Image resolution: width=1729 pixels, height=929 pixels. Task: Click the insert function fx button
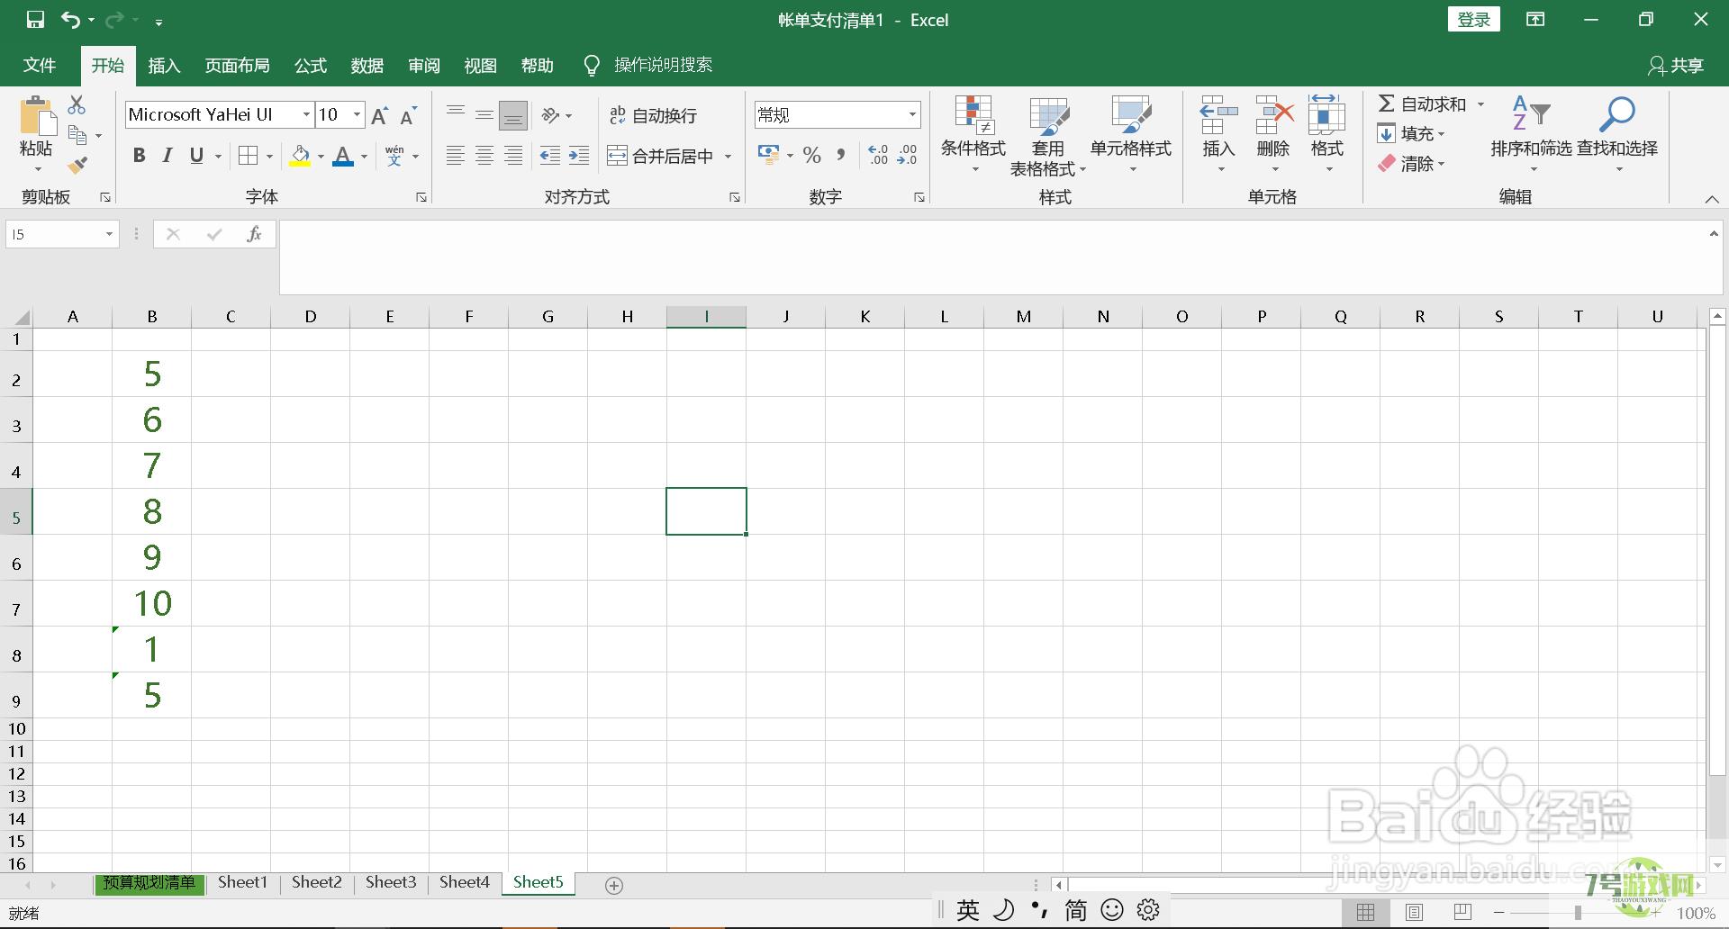point(254,234)
